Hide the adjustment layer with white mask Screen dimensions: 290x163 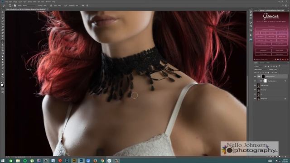255,81
